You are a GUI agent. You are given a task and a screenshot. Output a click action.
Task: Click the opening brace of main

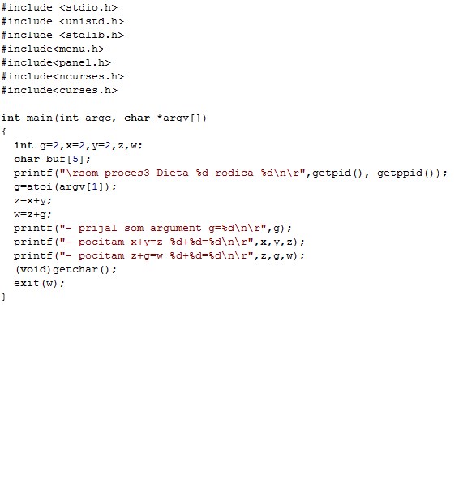coord(4,131)
